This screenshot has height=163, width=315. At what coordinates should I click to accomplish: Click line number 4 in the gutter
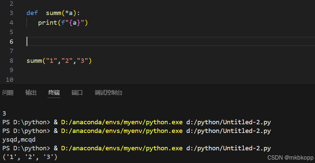(x=11, y=23)
